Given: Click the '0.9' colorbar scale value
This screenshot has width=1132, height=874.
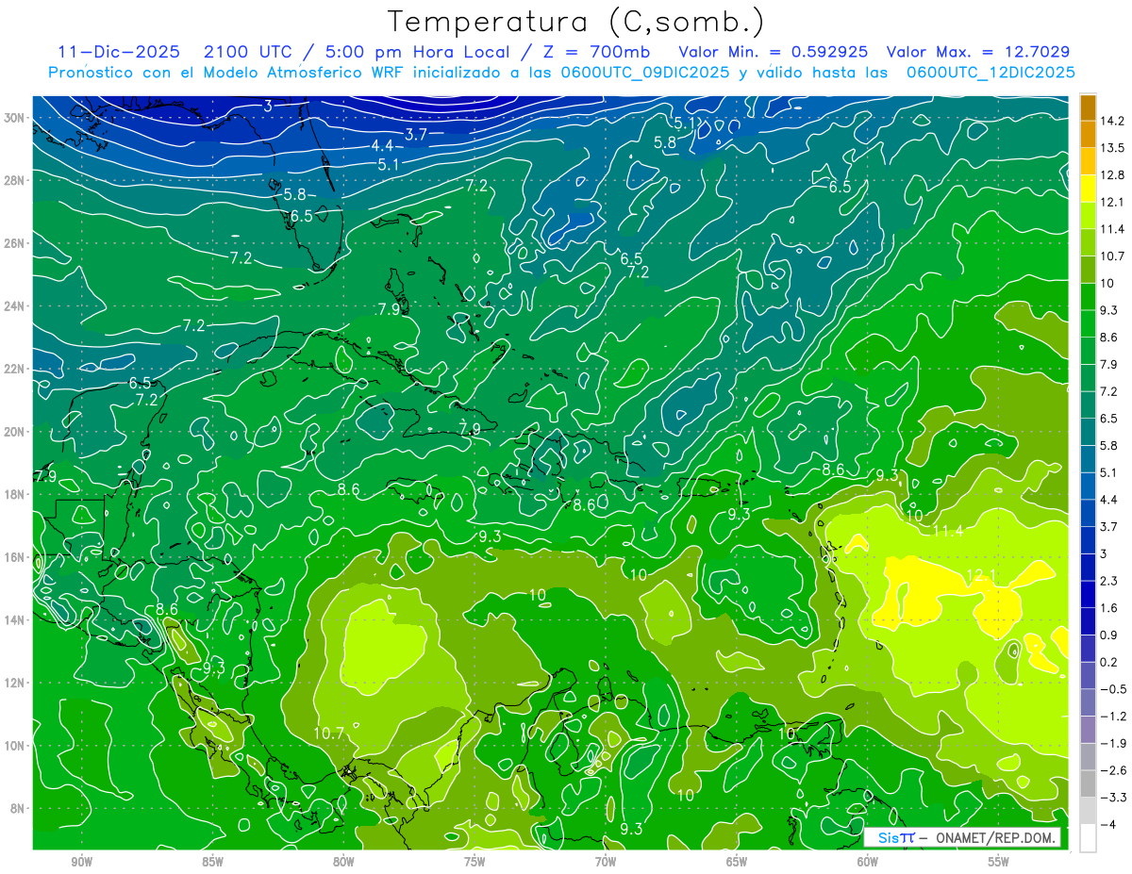Looking at the screenshot, I should (1110, 635).
